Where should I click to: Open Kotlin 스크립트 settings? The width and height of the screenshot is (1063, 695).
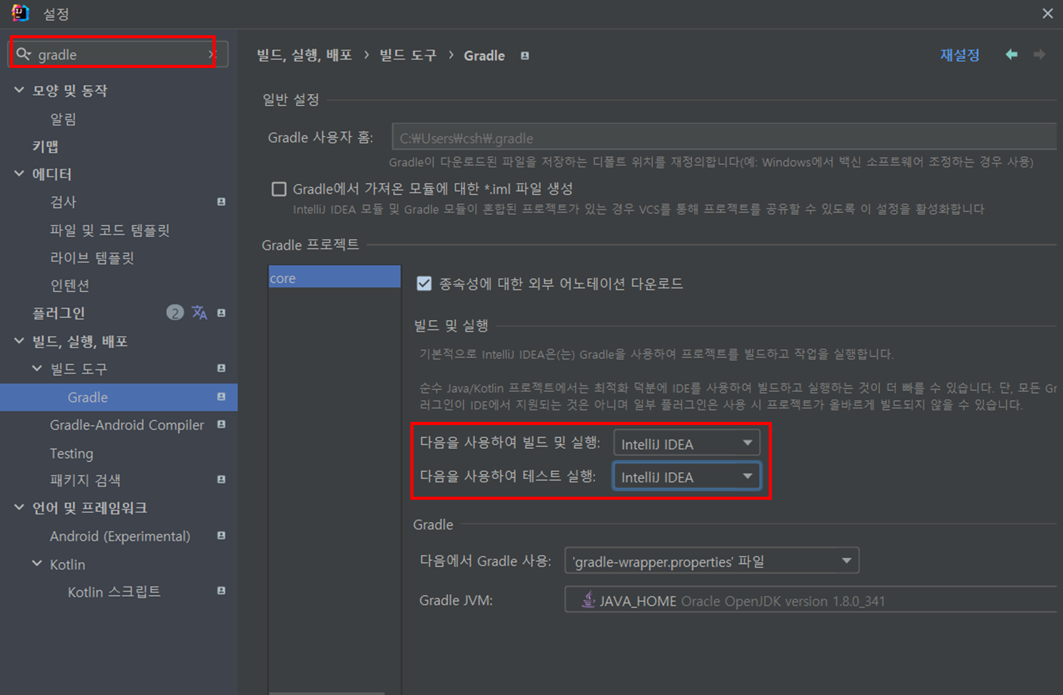coord(114,592)
